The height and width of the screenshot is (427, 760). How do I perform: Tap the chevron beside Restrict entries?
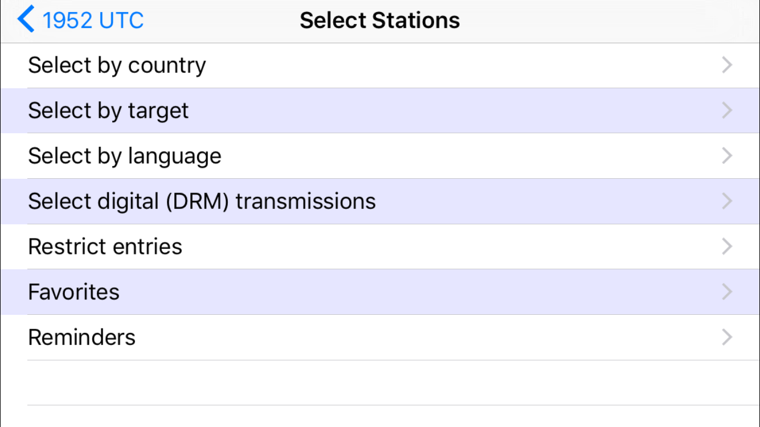(x=727, y=246)
